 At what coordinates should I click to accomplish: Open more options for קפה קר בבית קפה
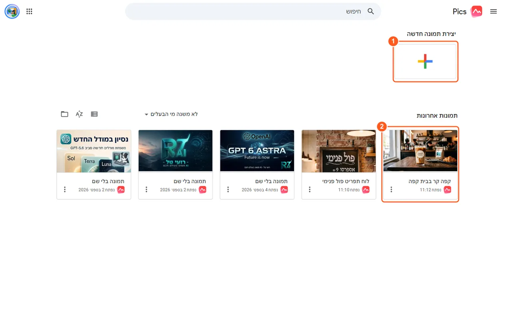click(x=391, y=190)
